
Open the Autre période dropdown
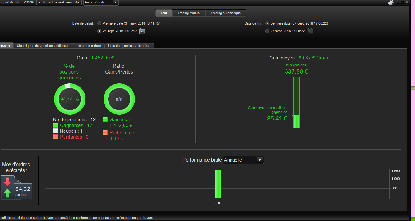pyautogui.click(x=101, y=2)
